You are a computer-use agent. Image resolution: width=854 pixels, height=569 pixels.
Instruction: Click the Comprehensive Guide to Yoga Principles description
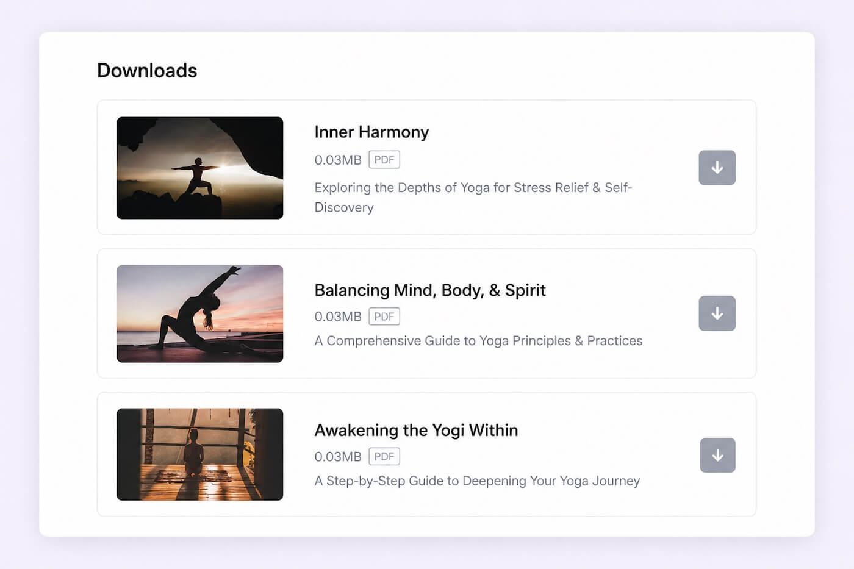click(x=478, y=341)
